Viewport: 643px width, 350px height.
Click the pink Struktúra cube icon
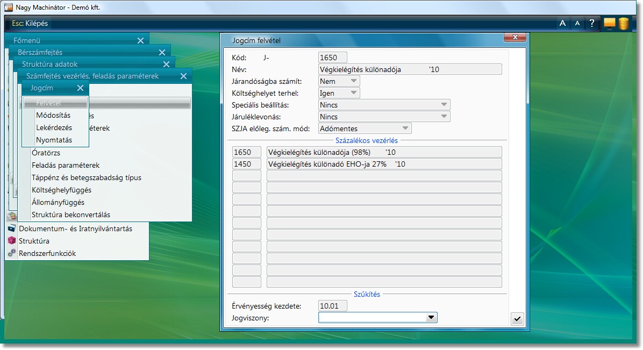[12, 241]
